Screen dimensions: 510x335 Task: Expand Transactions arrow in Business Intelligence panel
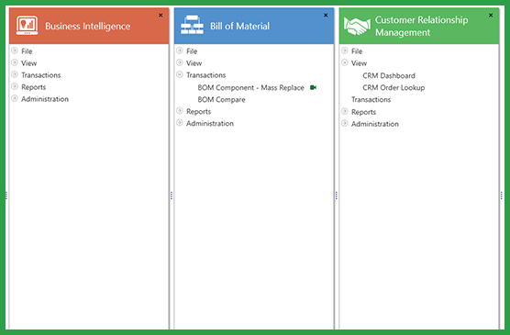15,74
